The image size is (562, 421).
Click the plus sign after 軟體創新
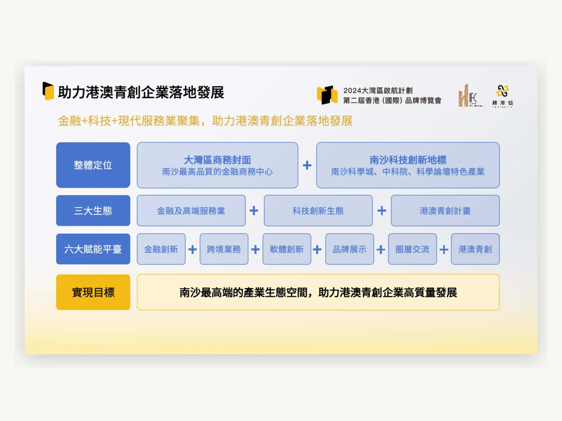pos(317,249)
